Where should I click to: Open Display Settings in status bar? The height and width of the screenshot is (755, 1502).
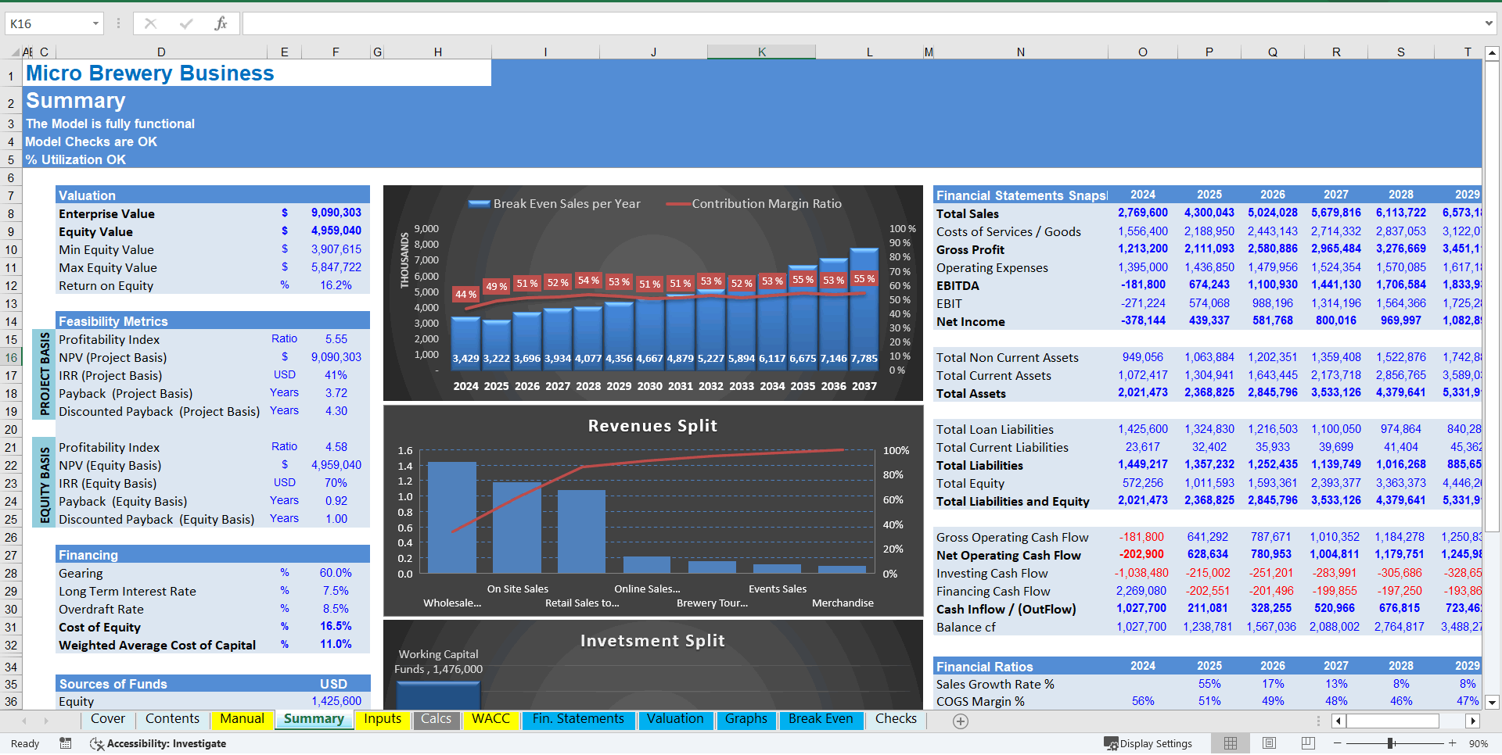pyautogui.click(x=1148, y=743)
